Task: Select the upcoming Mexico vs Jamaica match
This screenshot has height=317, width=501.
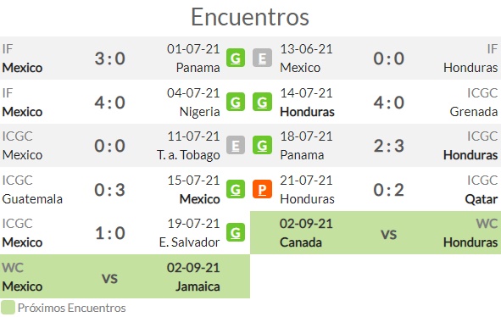Action: click(125, 276)
